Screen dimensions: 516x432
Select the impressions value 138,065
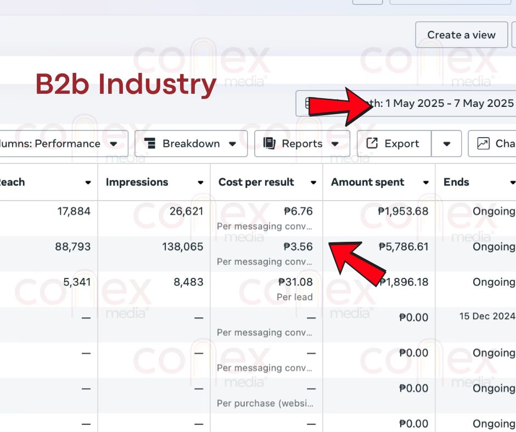pyautogui.click(x=183, y=247)
